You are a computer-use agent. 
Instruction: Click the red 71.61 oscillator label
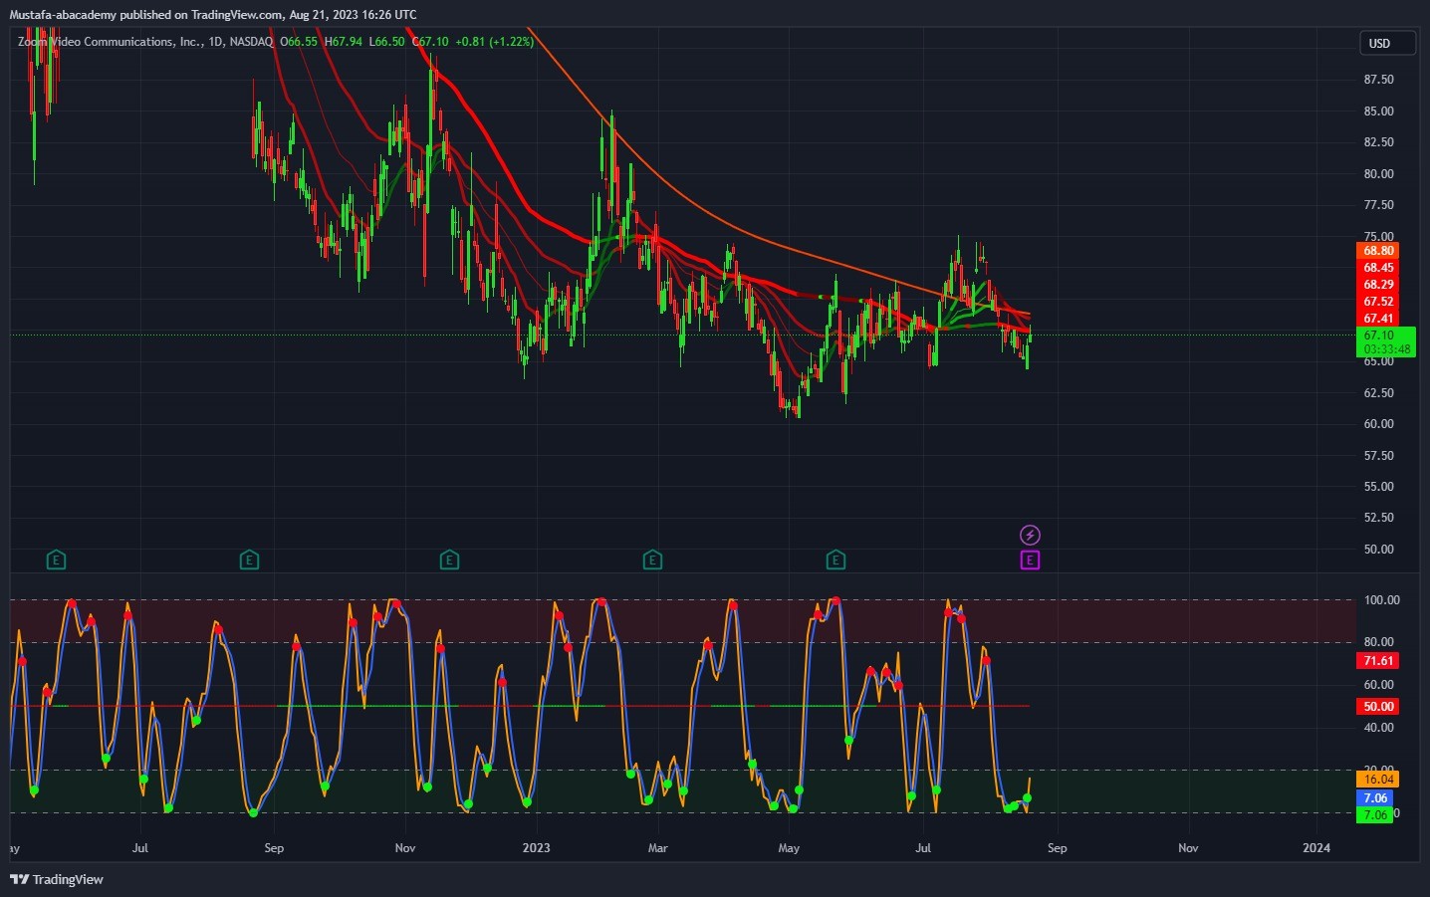pyautogui.click(x=1378, y=661)
